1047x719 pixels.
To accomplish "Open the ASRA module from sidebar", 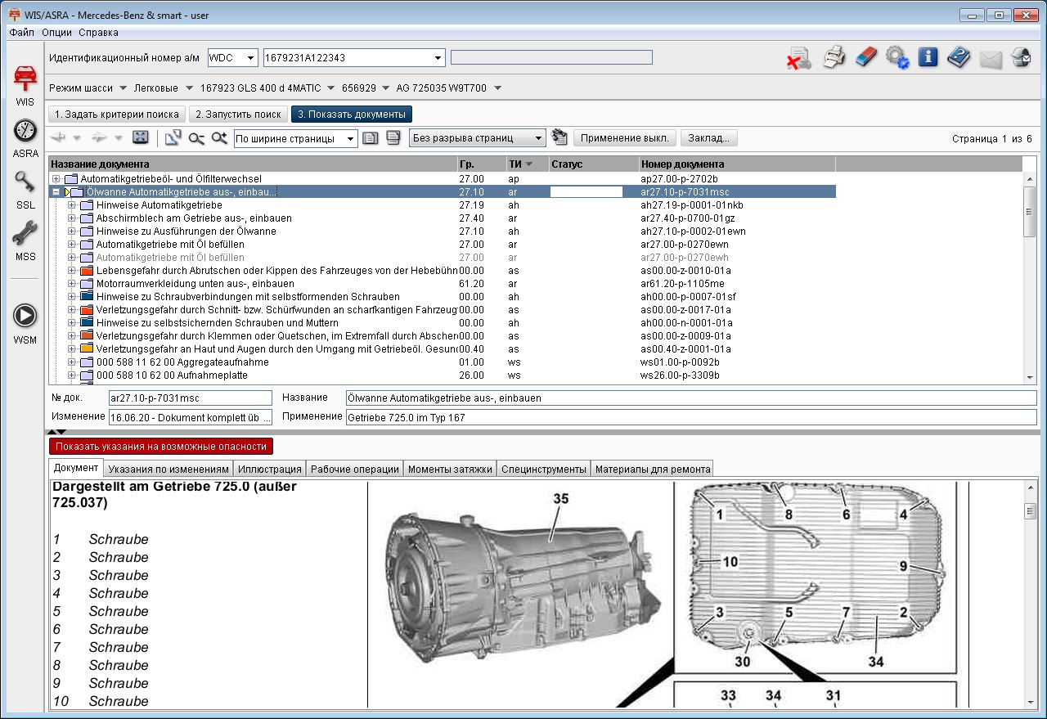I will tap(25, 132).
